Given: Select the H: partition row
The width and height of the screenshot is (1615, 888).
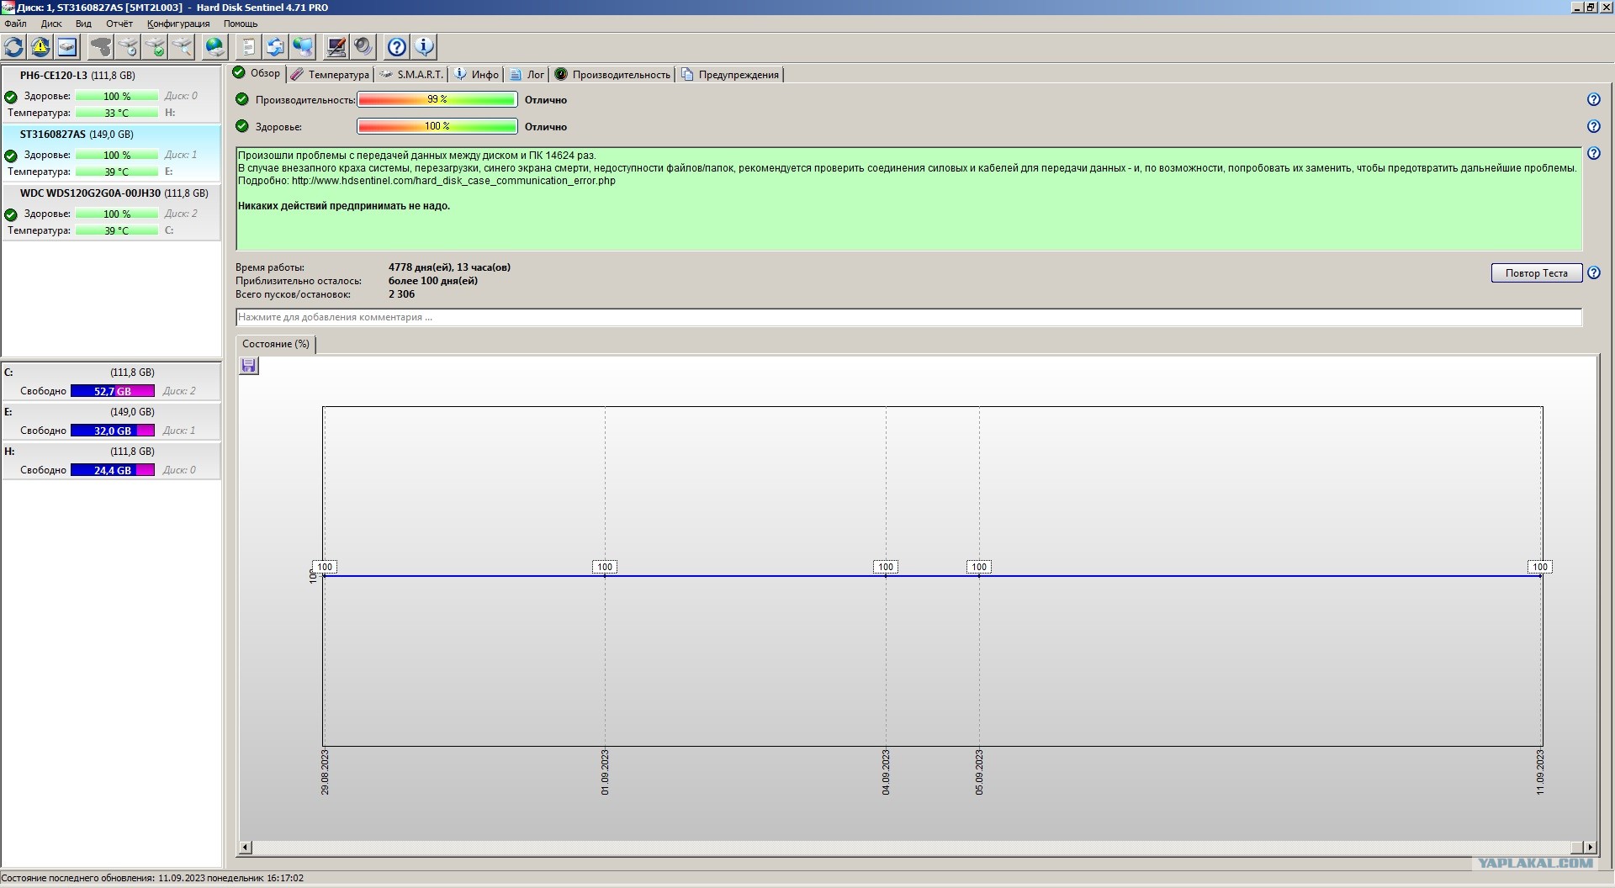Looking at the screenshot, I should [111, 461].
